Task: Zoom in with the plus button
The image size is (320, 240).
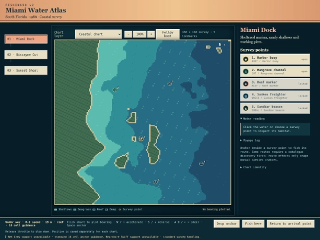Action: tap(151, 34)
